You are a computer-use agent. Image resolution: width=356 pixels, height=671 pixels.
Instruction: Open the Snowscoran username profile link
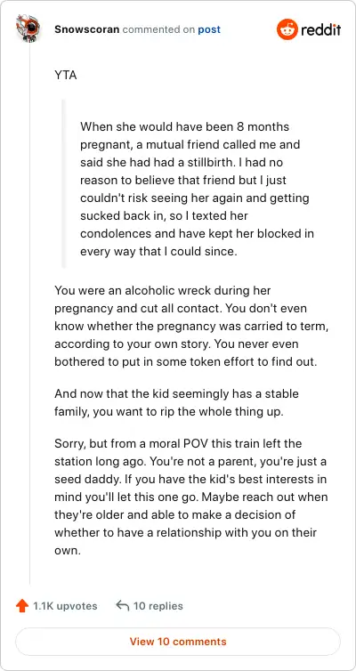[87, 29]
